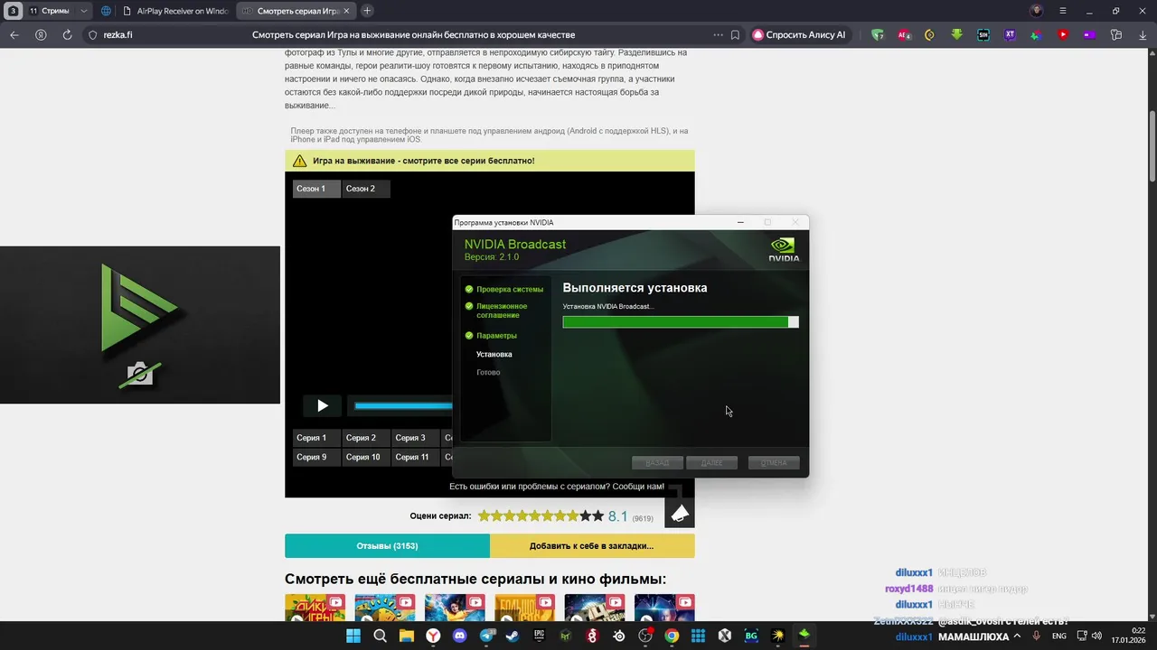Image resolution: width=1157 pixels, height=650 pixels.
Task: Open the pinned tabs counter 3
Action: pos(13,11)
